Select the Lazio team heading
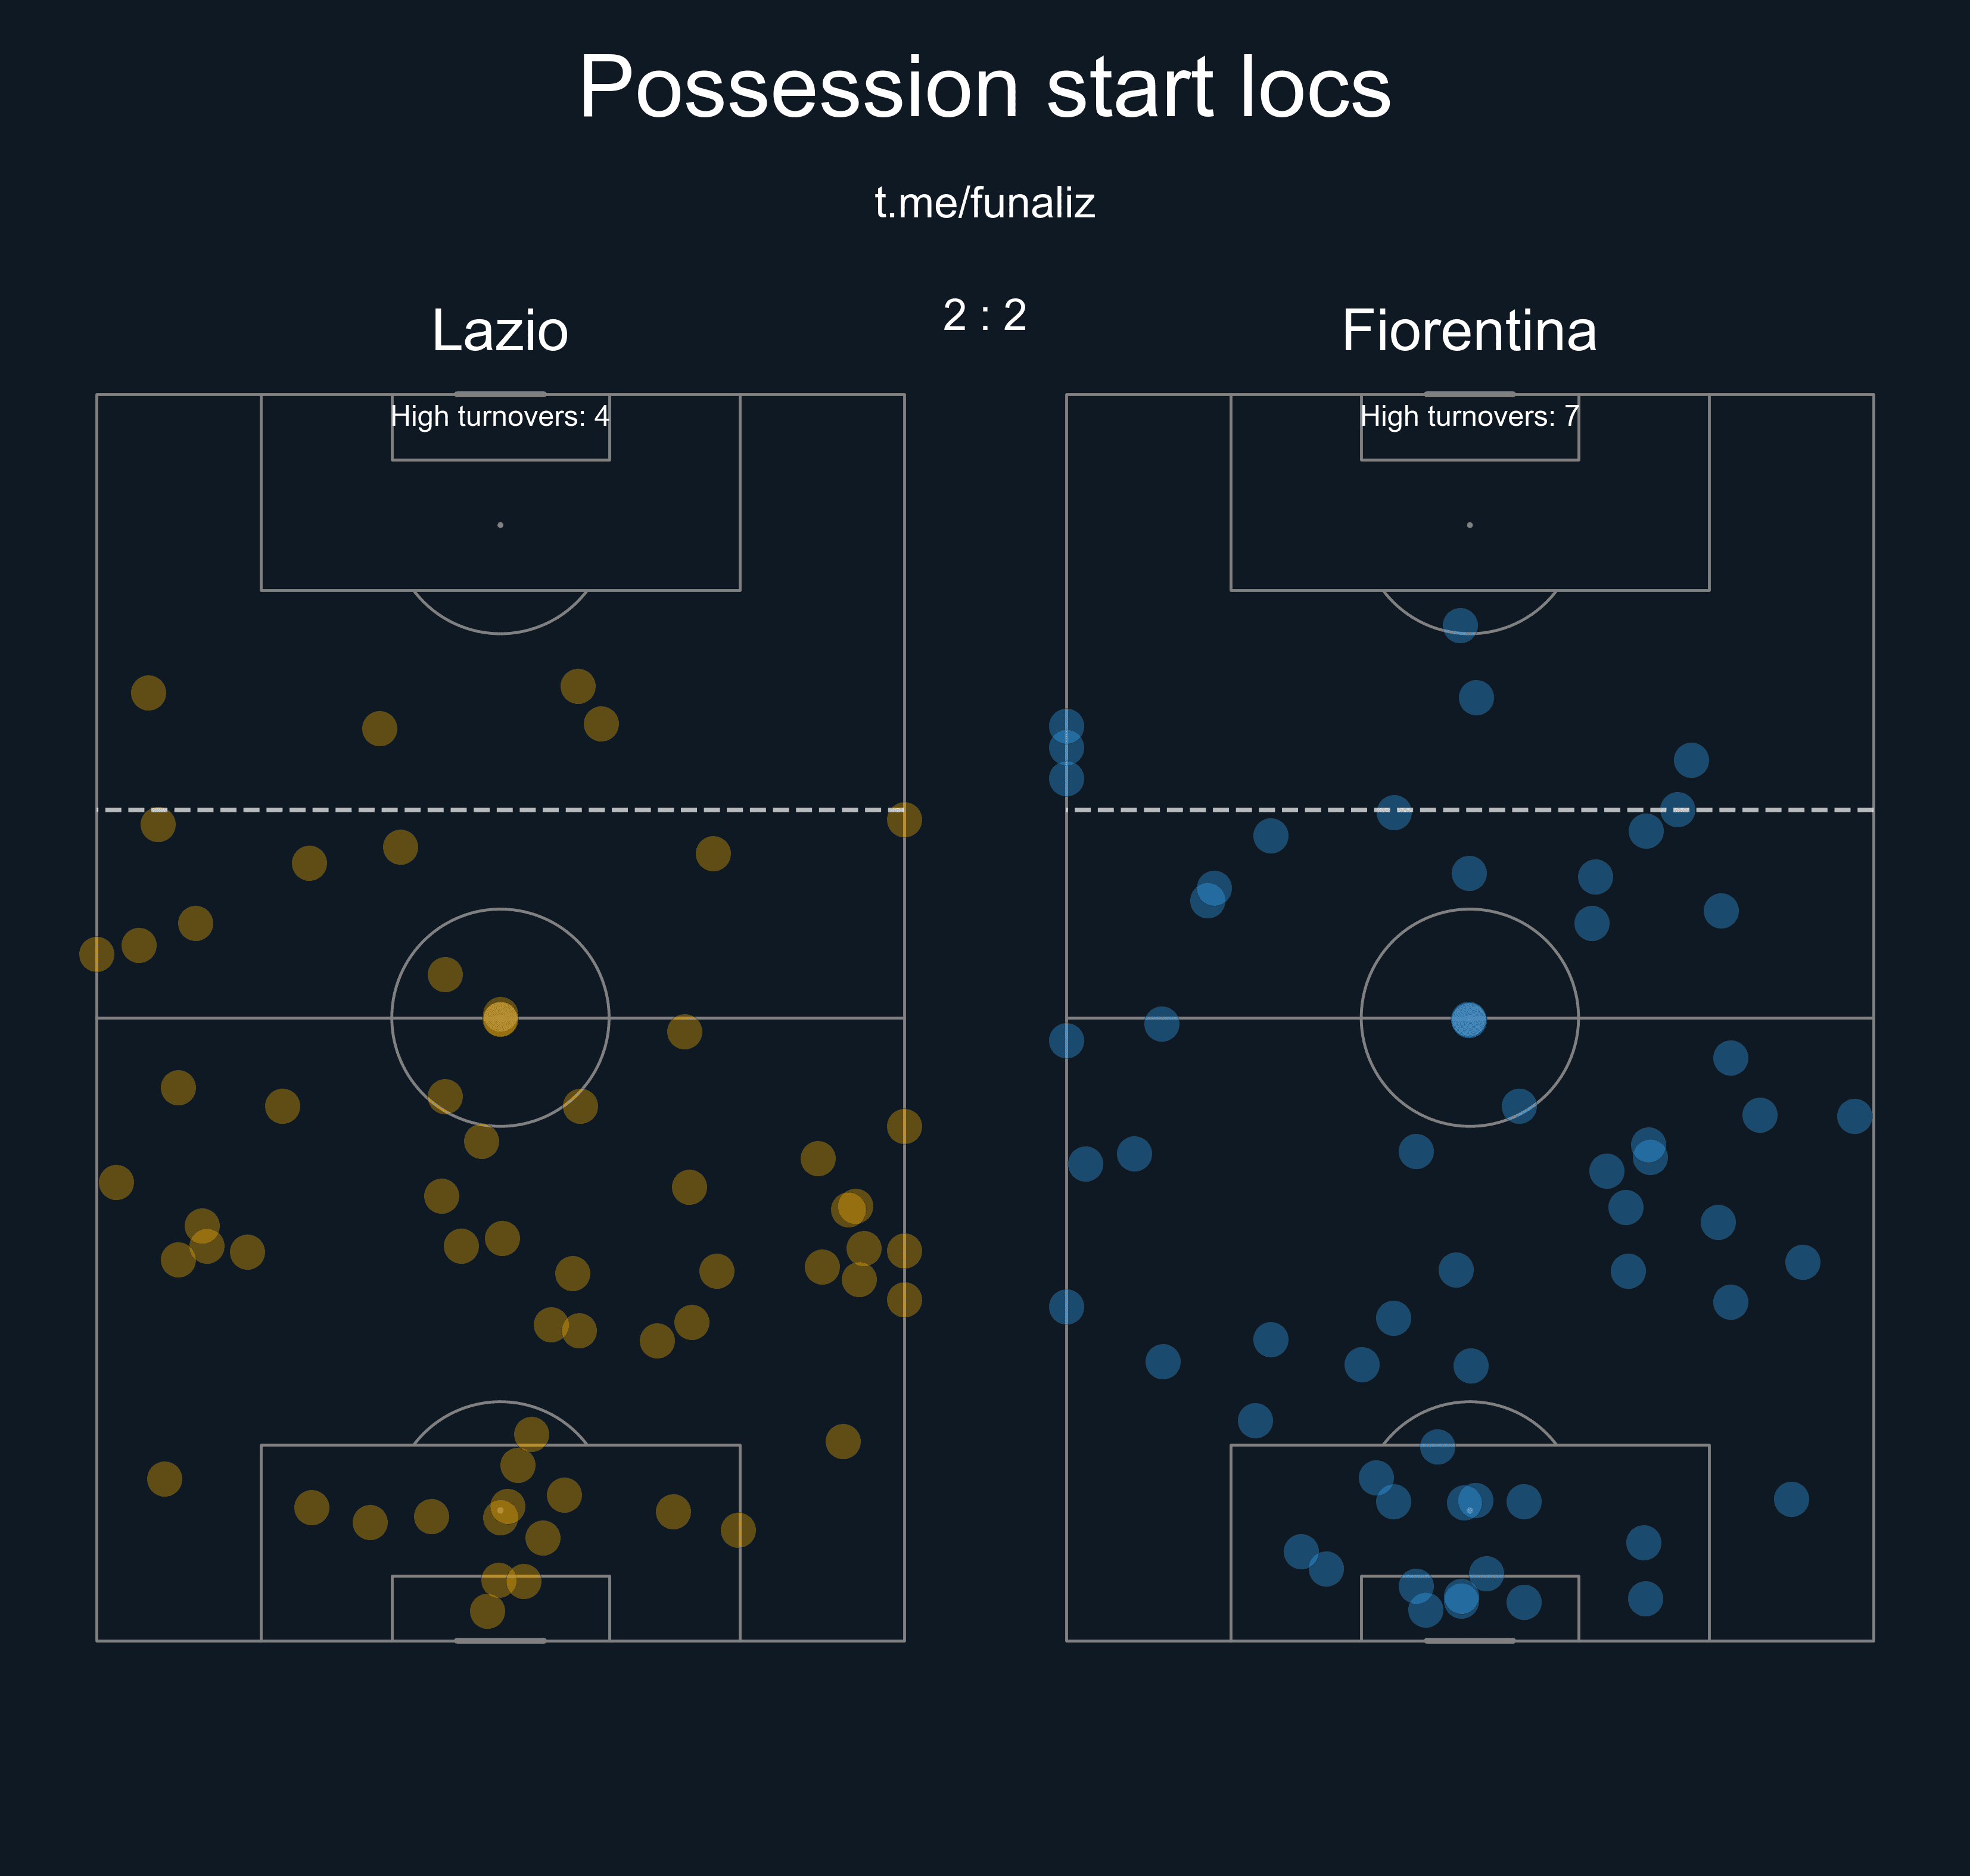1970x1876 pixels. pyautogui.click(x=500, y=330)
